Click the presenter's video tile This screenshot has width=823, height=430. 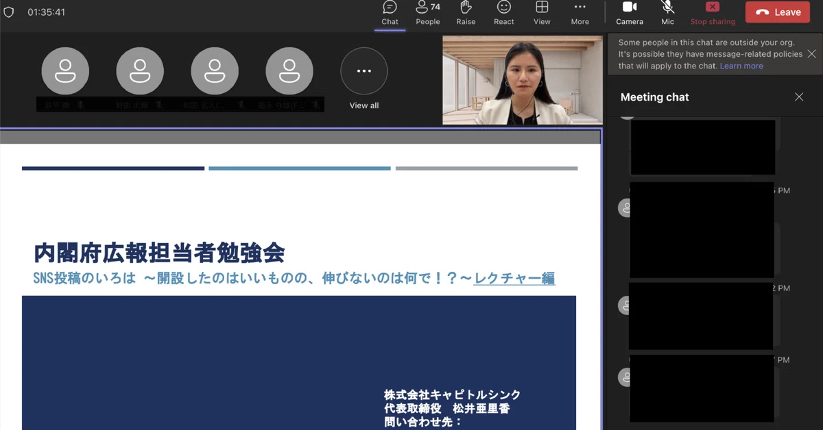[x=523, y=80]
